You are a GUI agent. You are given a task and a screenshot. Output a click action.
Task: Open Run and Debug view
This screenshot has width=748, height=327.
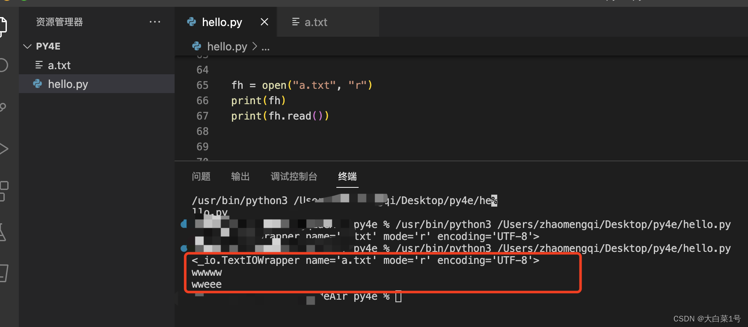[x=4, y=149]
